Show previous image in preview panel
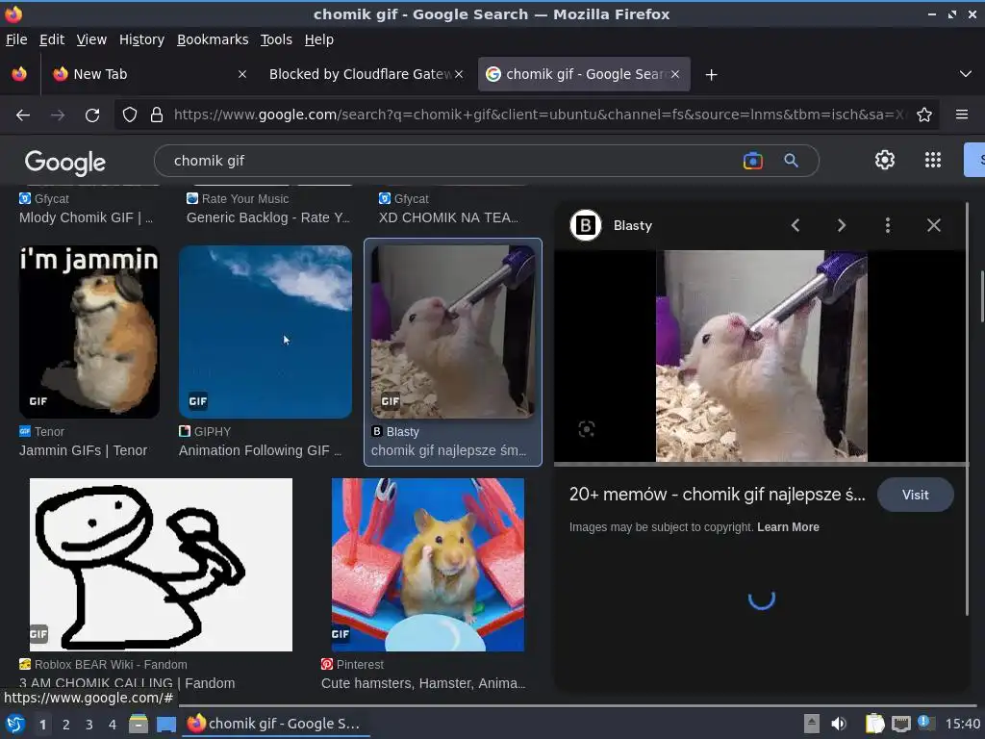Screen dimensions: 985x739 [x=796, y=225]
